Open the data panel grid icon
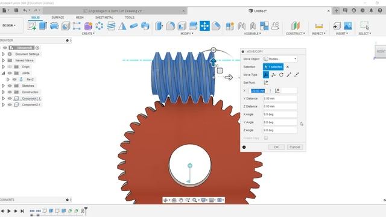 [x=16, y=10]
